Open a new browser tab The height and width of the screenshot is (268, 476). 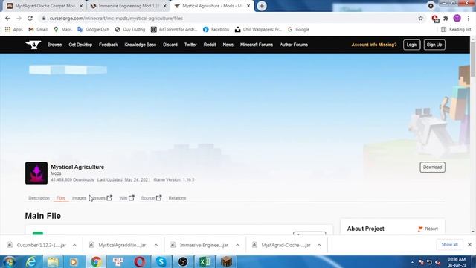[262, 6]
